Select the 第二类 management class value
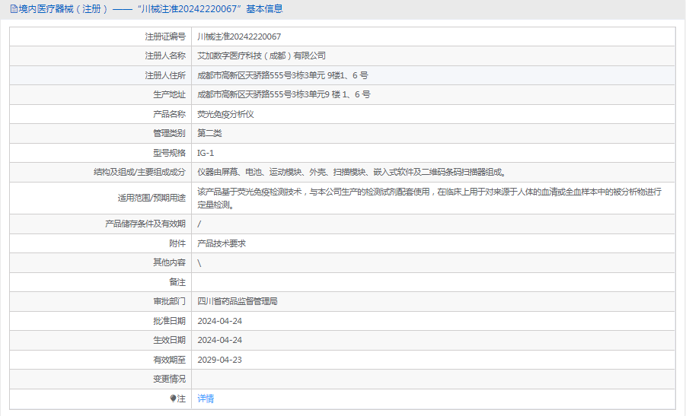The image size is (686, 416). [209, 133]
